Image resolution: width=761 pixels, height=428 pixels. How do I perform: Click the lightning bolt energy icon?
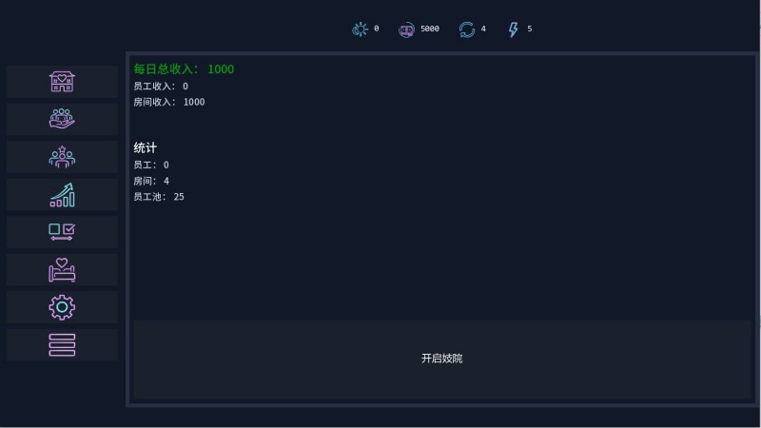(x=514, y=29)
